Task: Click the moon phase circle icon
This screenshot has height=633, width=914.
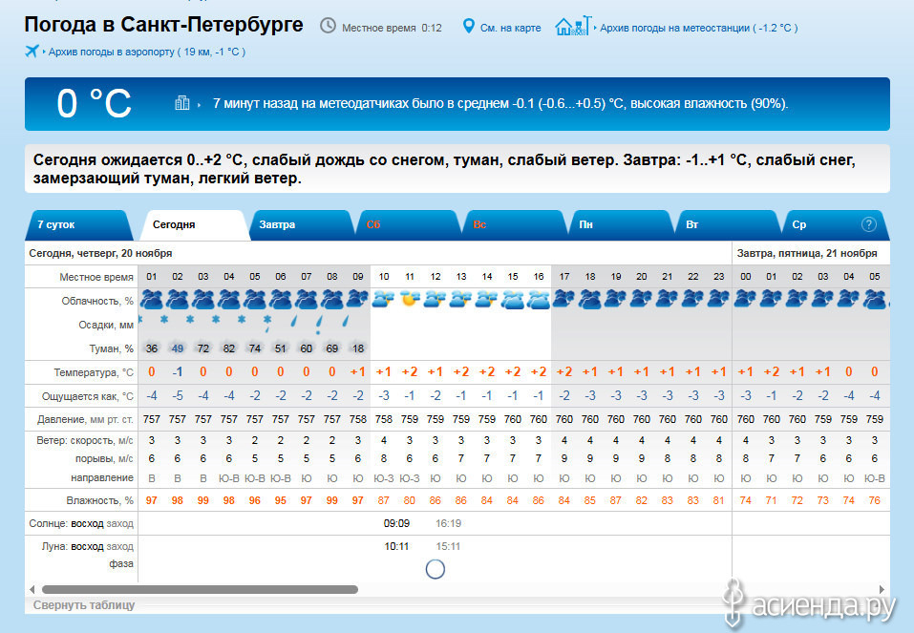Action: tap(435, 569)
